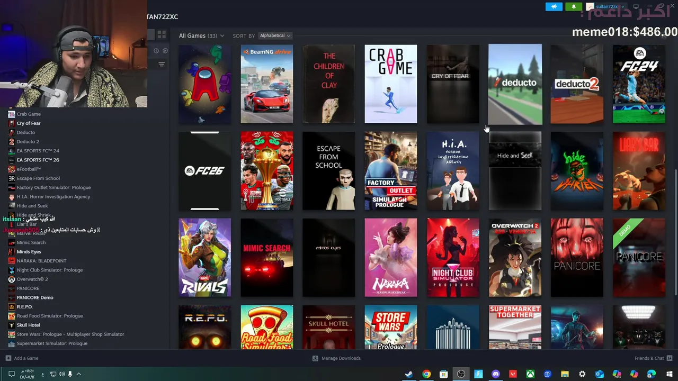Open the Among Us game cover
Viewport: 678px width, 381px height.
click(x=204, y=84)
